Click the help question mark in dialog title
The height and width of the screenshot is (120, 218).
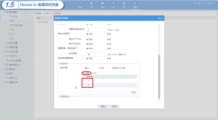(x=159, y=18)
